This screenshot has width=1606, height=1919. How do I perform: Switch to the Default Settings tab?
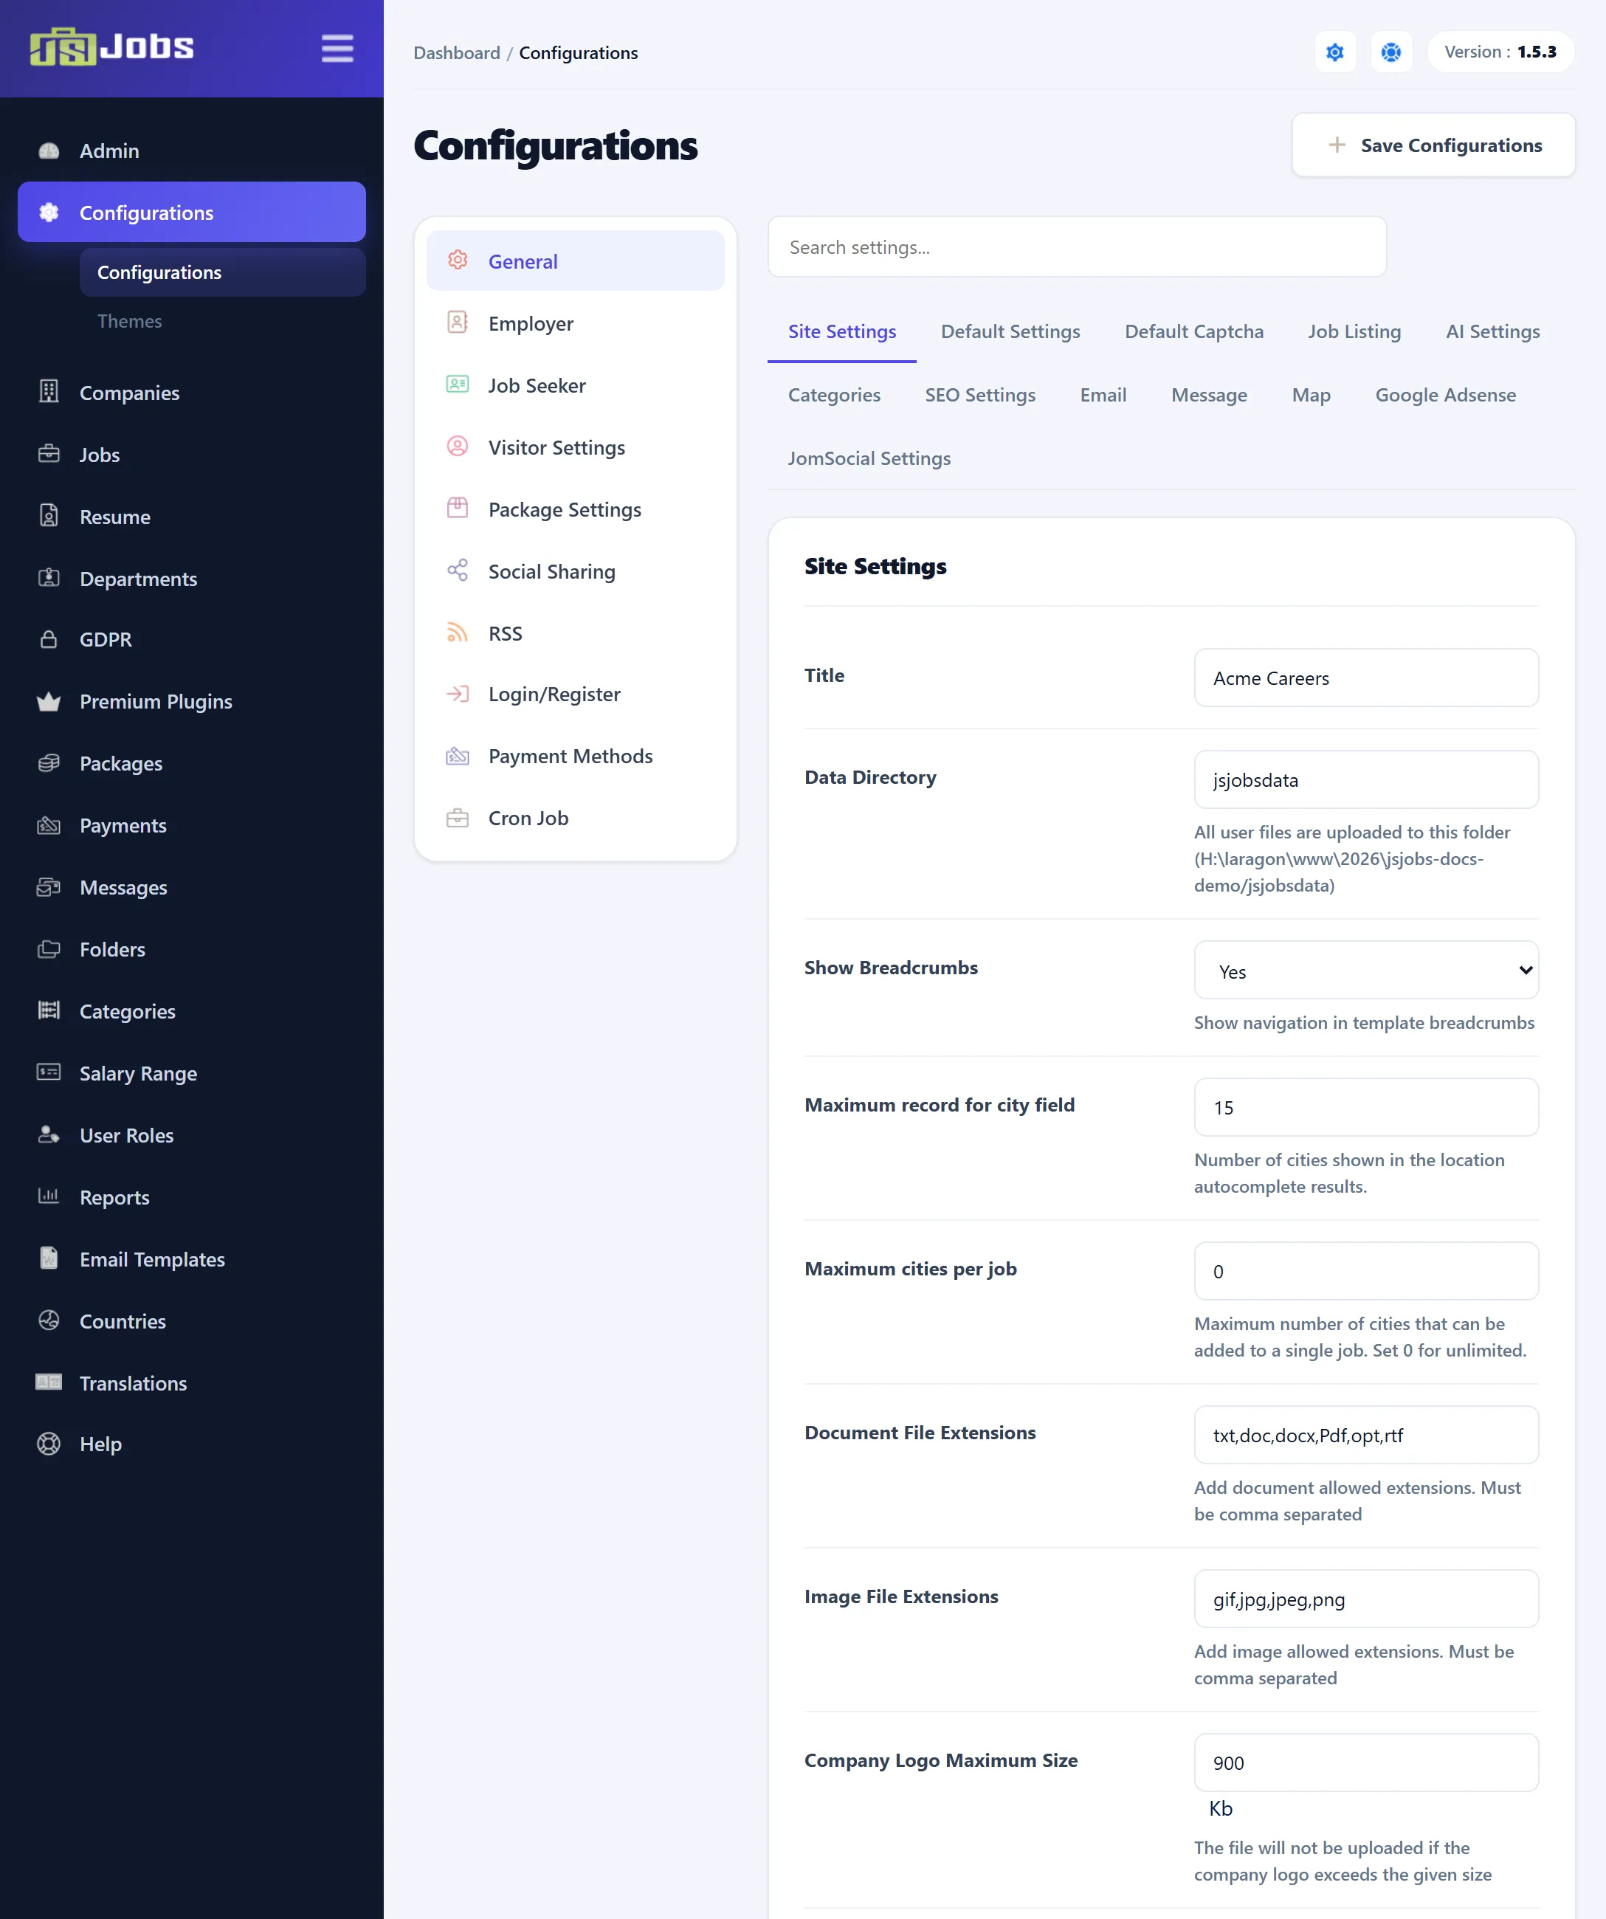[1010, 331]
